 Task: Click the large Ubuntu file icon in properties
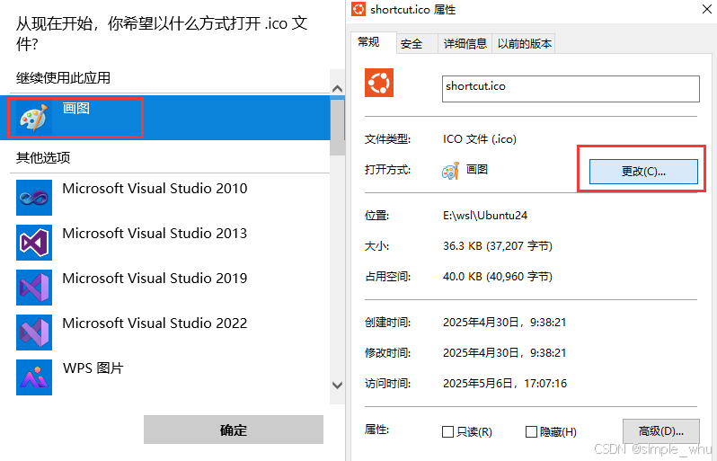coord(379,83)
